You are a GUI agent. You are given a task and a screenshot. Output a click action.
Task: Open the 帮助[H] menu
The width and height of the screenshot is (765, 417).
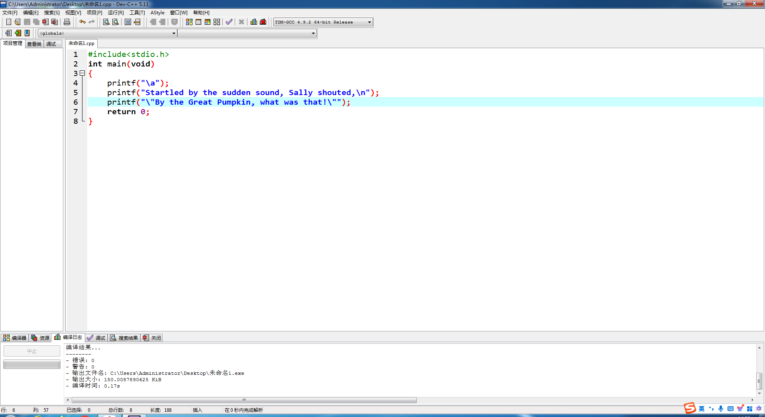tap(201, 13)
